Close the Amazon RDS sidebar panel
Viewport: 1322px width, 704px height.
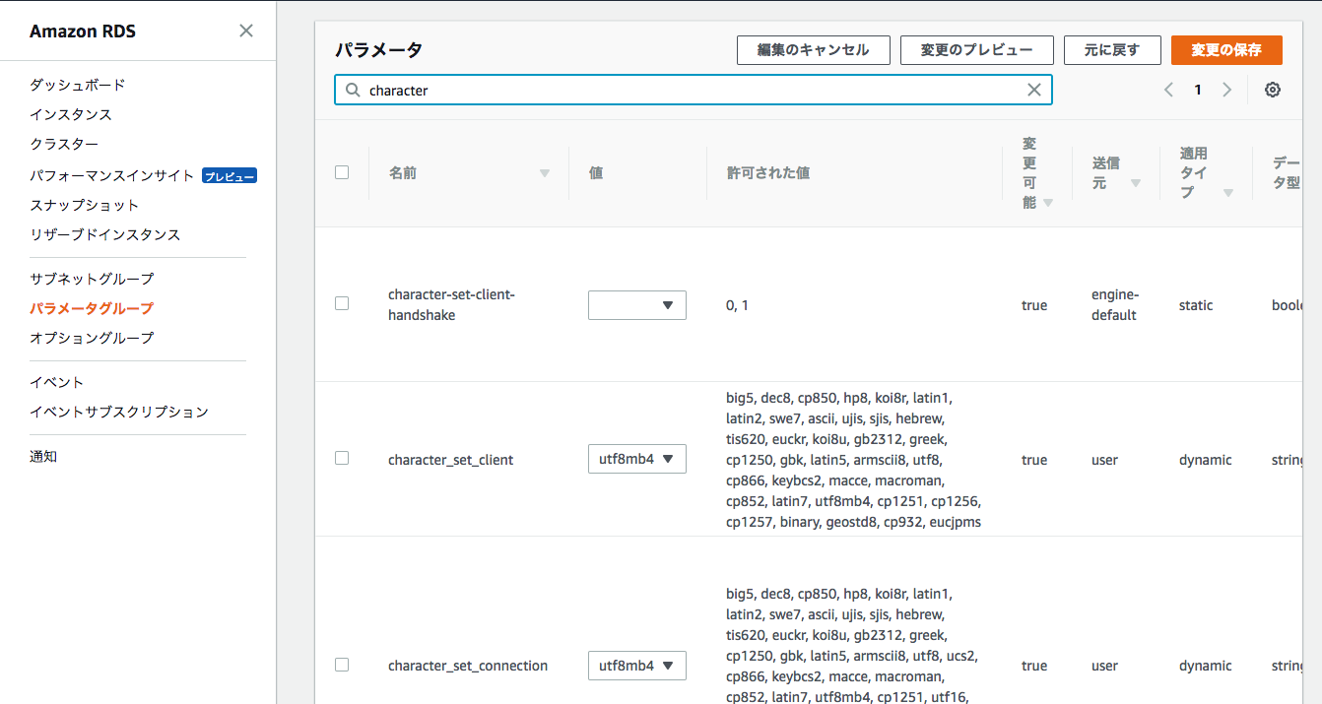coord(246,31)
